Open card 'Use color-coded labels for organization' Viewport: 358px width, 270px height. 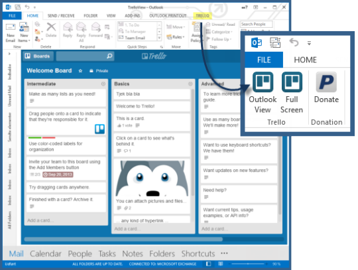click(x=66, y=147)
